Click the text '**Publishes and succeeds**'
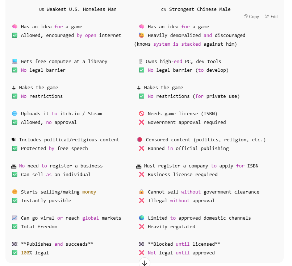The height and width of the screenshot is (266, 292). (x=57, y=244)
